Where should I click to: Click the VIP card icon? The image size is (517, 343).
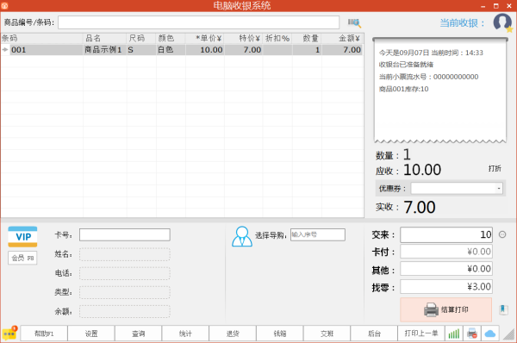[x=22, y=236]
